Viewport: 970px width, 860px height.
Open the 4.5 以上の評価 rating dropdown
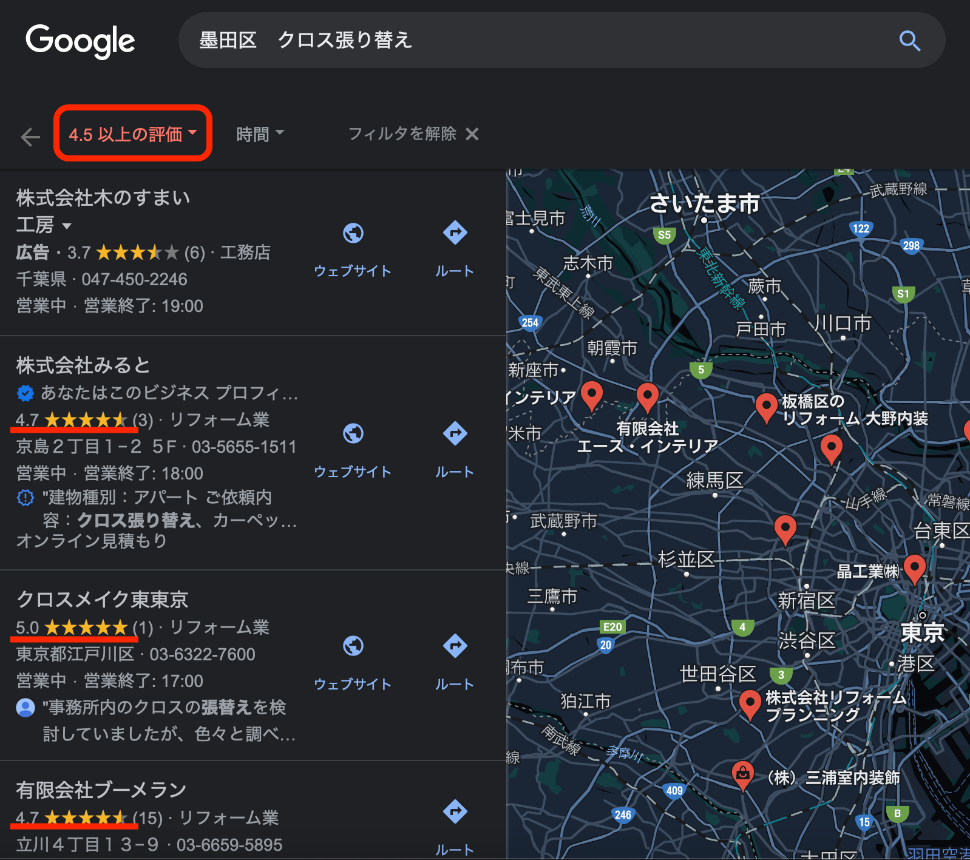132,134
